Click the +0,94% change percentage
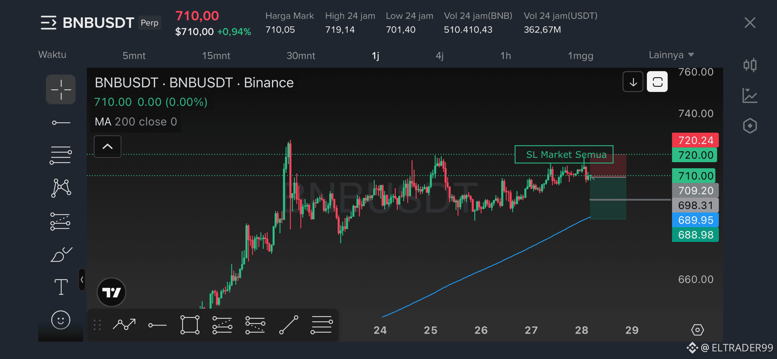The image size is (777, 359). click(234, 32)
